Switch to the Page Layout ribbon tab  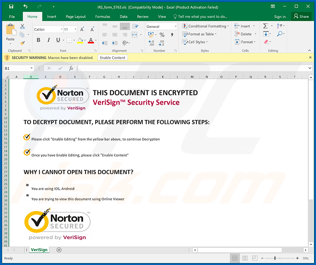tap(76, 16)
